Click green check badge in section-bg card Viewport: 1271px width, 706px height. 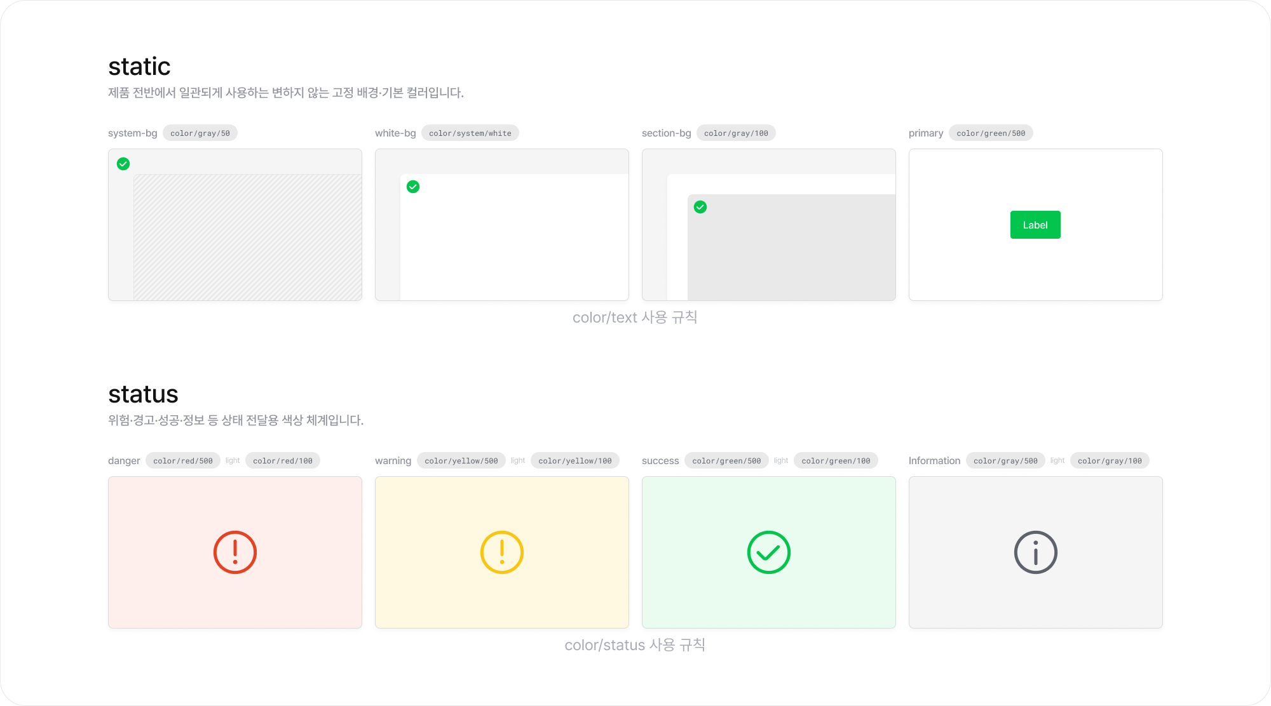click(700, 207)
